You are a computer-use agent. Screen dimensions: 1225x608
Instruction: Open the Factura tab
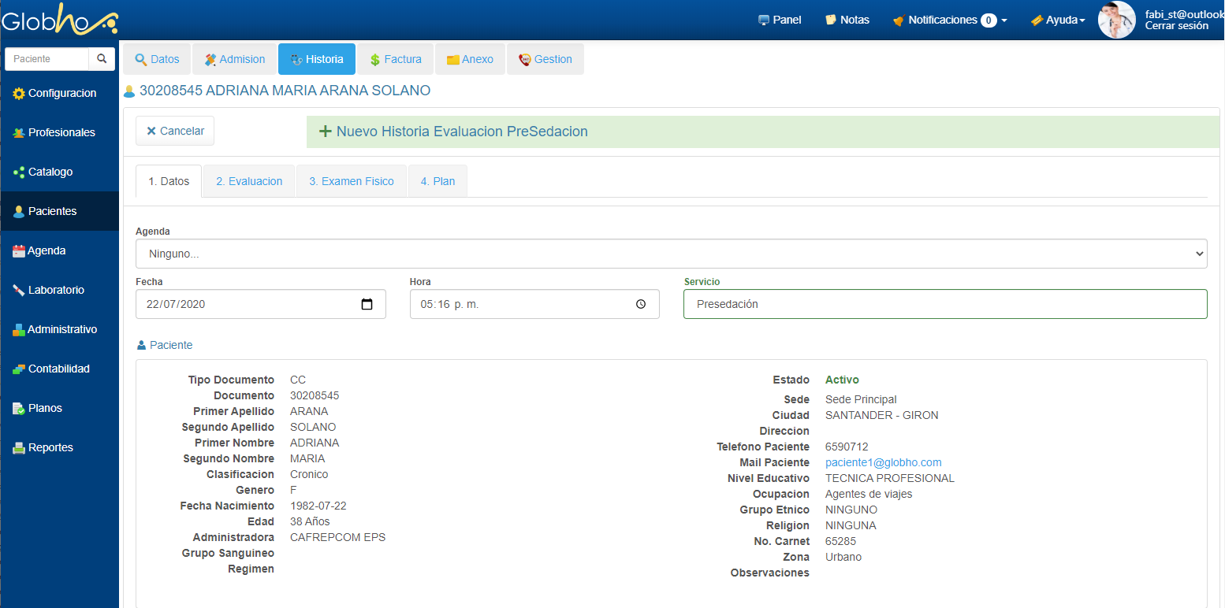coord(395,60)
